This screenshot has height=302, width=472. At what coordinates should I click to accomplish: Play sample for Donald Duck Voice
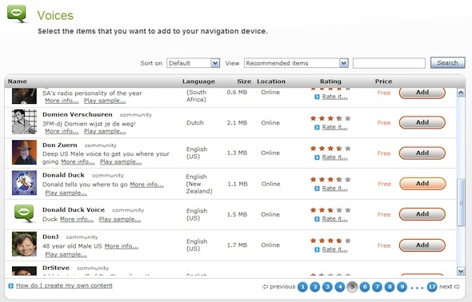[x=120, y=220]
